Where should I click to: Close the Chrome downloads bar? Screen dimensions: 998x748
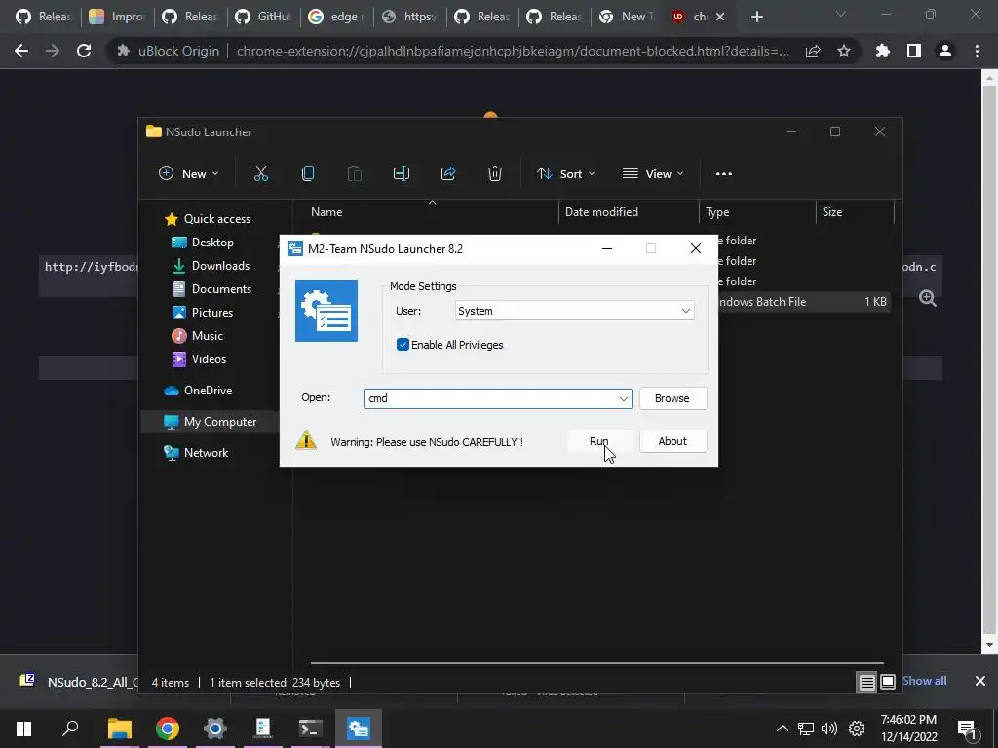coord(980,681)
